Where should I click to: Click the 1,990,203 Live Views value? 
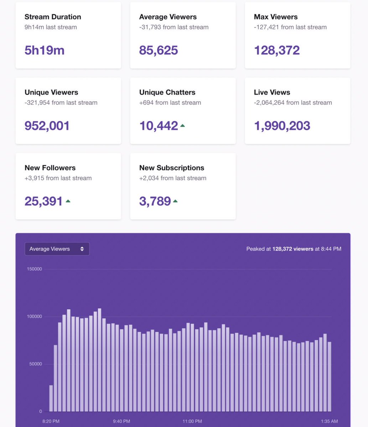pyautogui.click(x=282, y=126)
